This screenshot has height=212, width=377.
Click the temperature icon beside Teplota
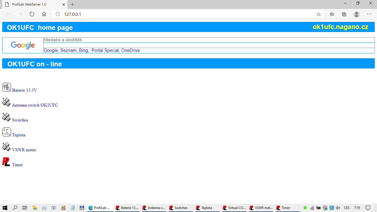pyautogui.click(x=7, y=132)
